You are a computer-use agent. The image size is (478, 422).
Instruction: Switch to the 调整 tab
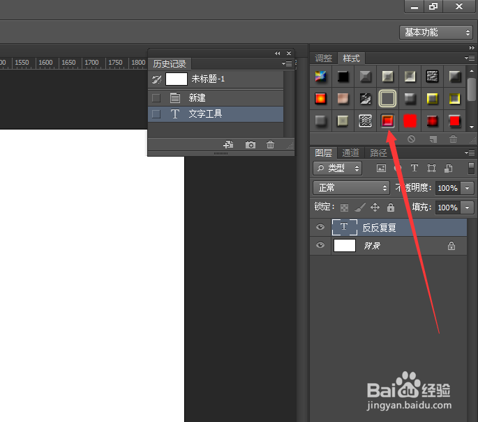[x=324, y=58]
